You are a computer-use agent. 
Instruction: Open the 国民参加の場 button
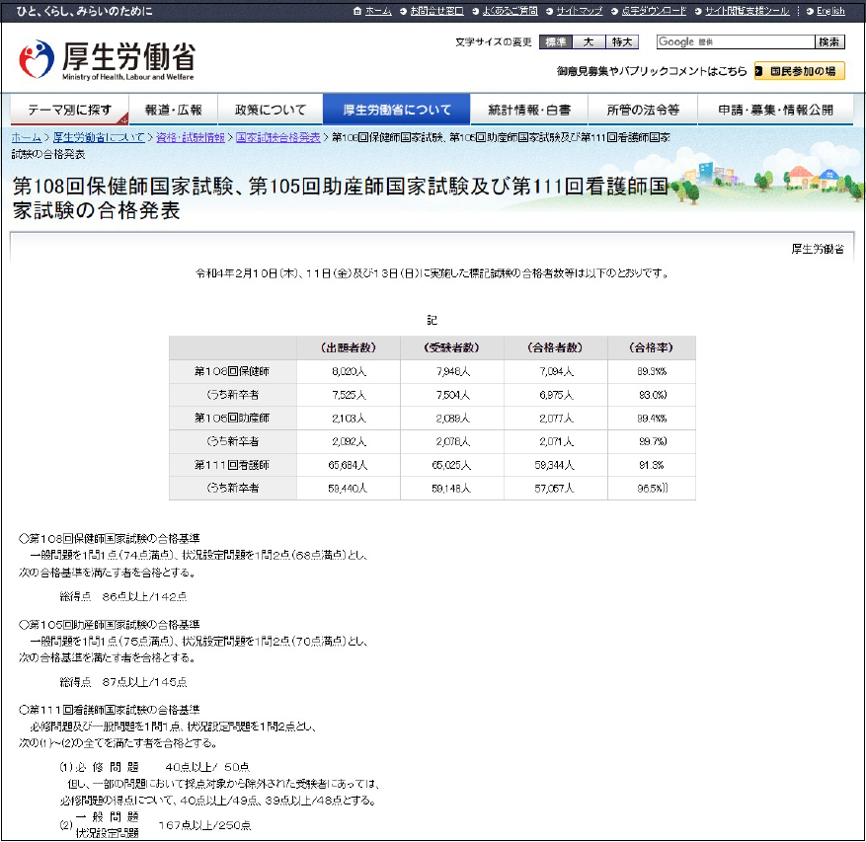(800, 71)
